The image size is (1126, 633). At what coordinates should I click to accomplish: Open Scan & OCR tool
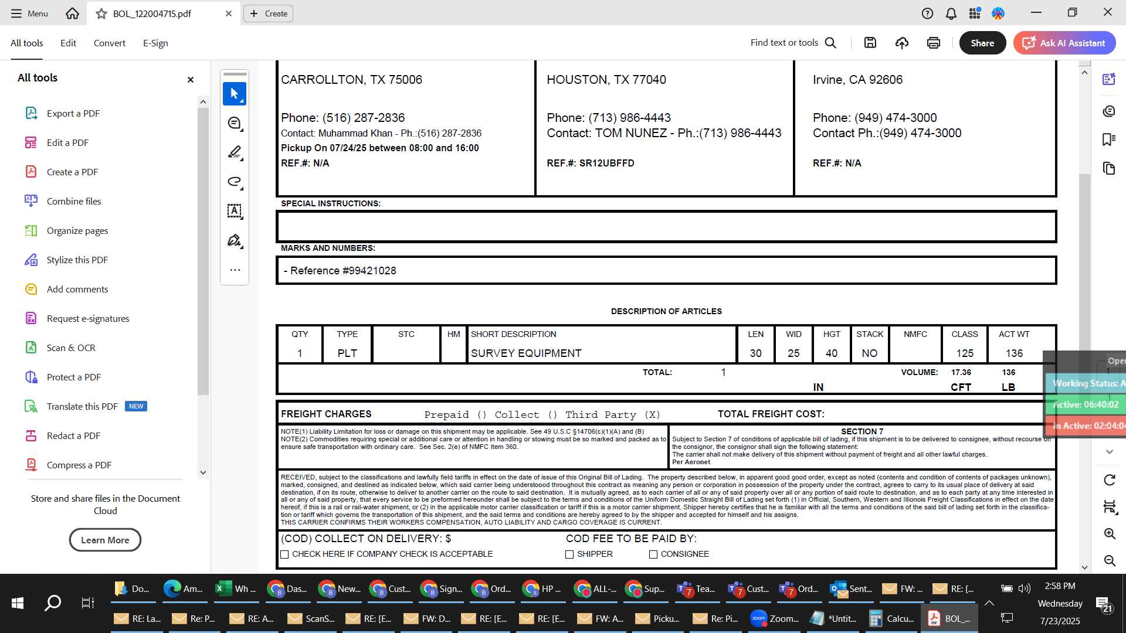click(x=71, y=348)
